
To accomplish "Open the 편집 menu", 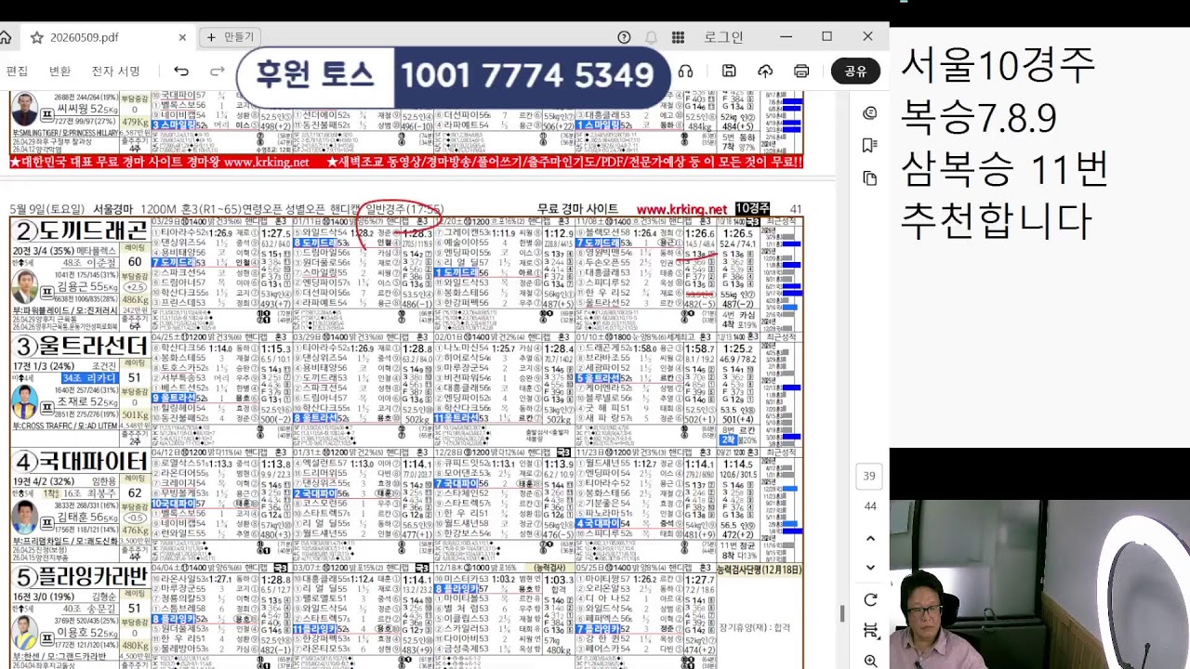I will coord(17,71).
